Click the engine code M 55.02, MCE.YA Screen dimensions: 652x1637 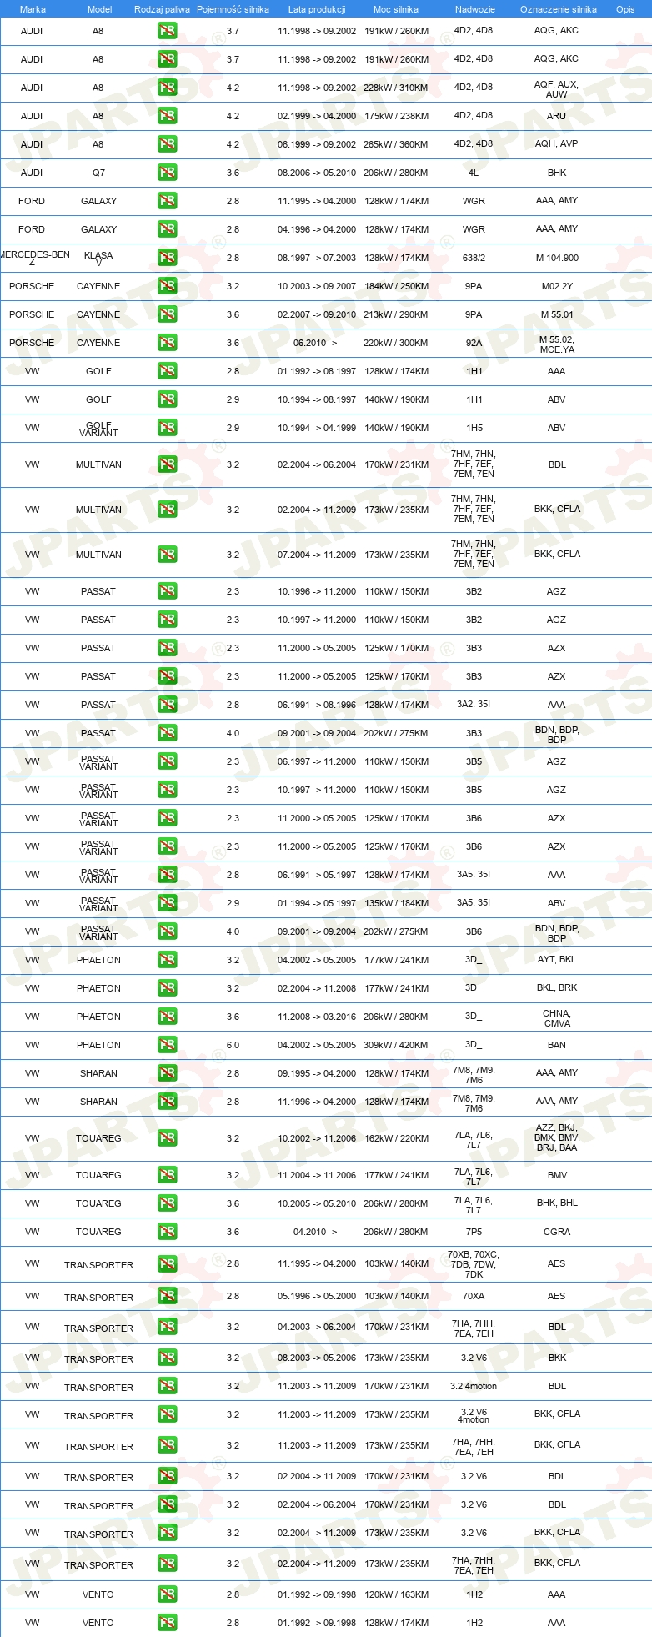[x=557, y=344]
